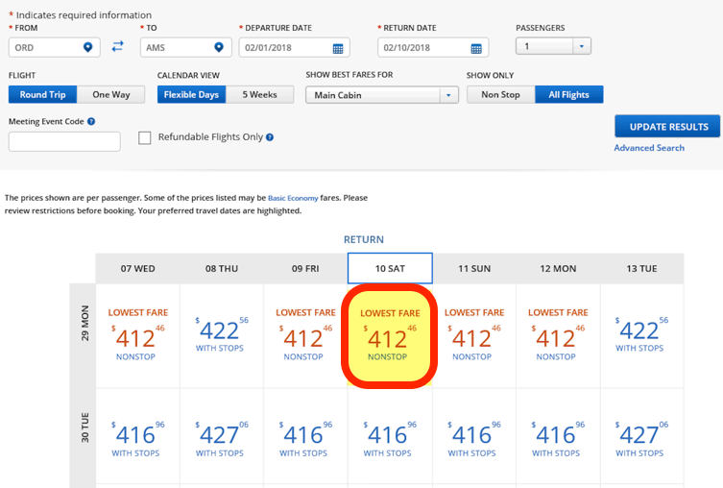This screenshot has height=488, width=723.
Task: Select One Way flight option
Action: pyautogui.click(x=111, y=94)
